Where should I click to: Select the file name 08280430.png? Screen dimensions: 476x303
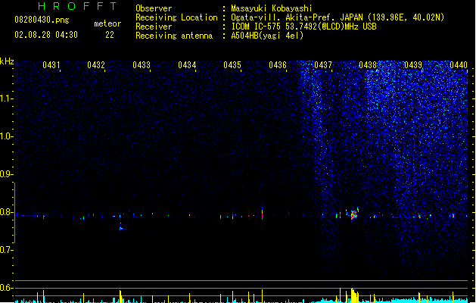click(42, 20)
